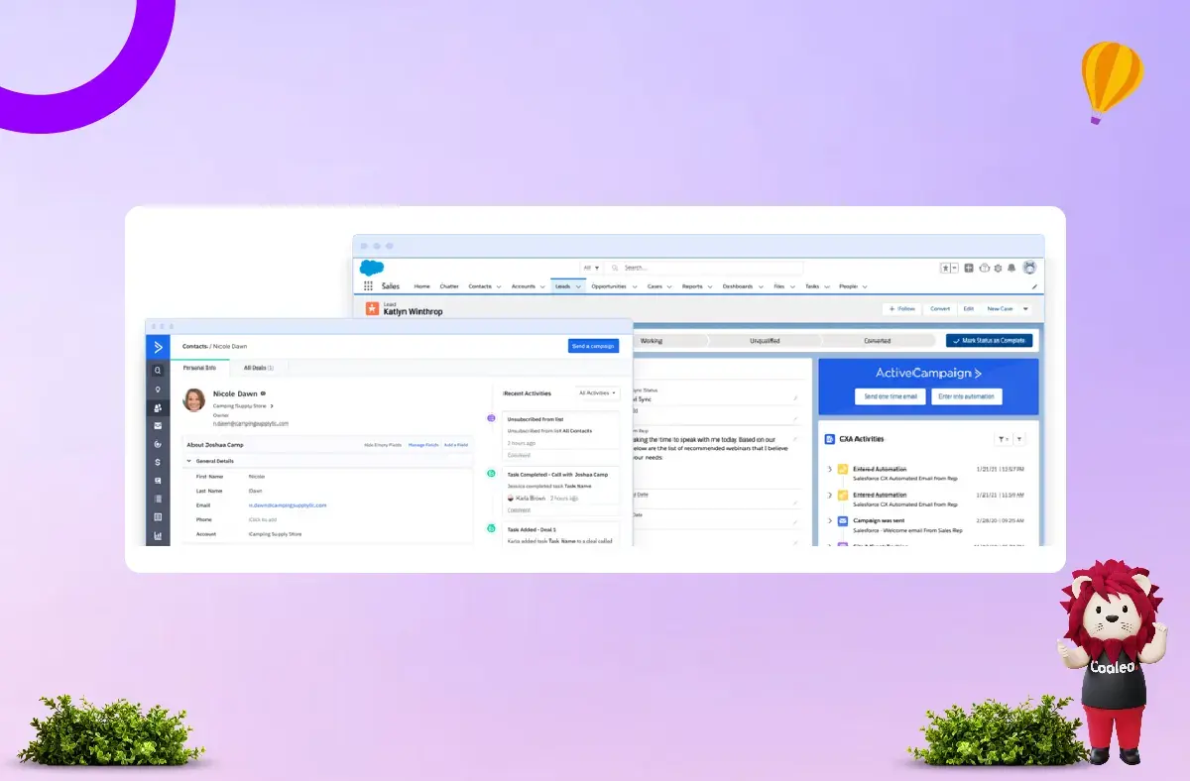Click the Send a campaign button

[594, 346]
